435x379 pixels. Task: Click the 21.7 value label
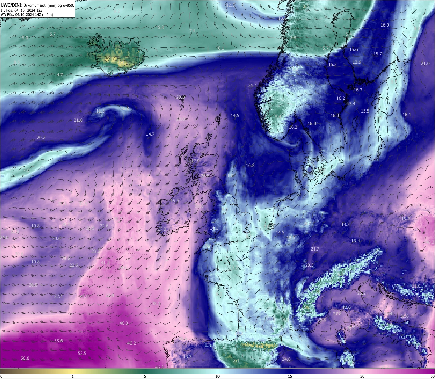315,249
